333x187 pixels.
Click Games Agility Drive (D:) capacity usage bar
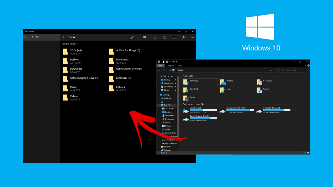coord(240,110)
